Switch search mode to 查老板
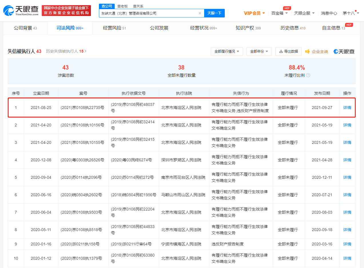This screenshot has width=364, height=268. (x=122, y=6)
